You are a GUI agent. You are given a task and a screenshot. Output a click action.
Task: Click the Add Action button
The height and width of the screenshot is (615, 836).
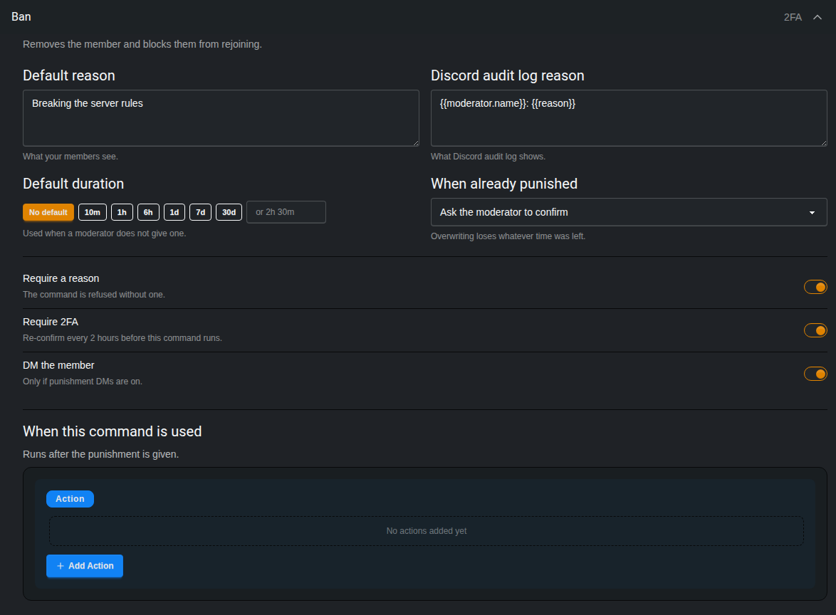tap(85, 566)
